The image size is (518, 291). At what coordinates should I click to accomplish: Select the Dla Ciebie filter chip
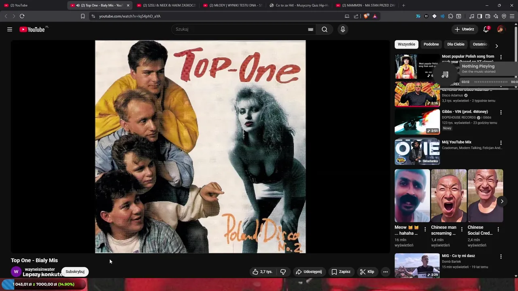[456, 44]
